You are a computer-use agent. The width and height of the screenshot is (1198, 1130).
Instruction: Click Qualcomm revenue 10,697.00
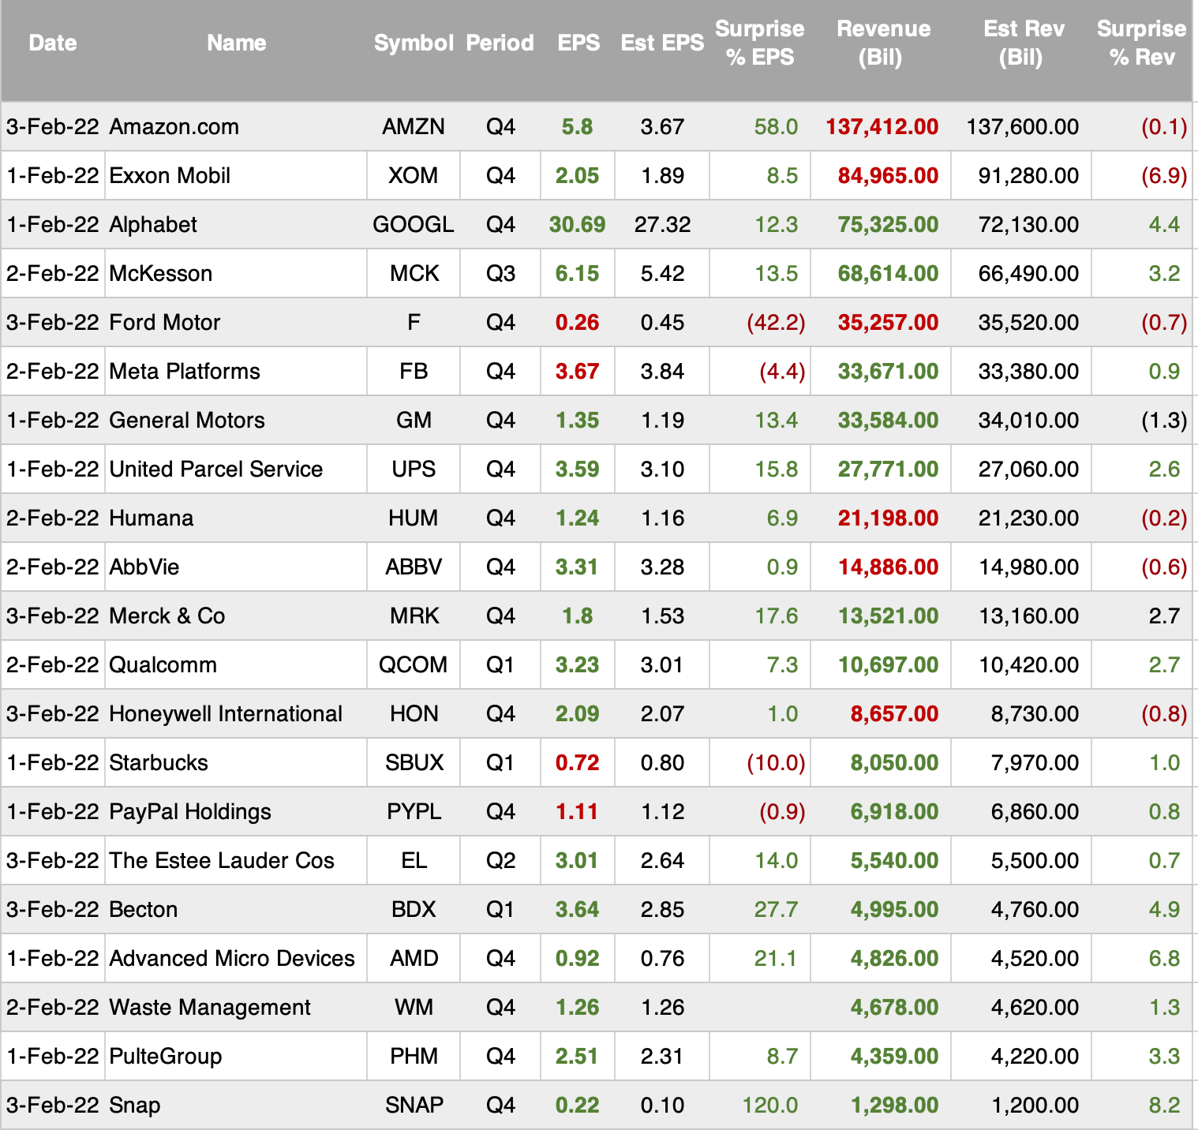889,664
